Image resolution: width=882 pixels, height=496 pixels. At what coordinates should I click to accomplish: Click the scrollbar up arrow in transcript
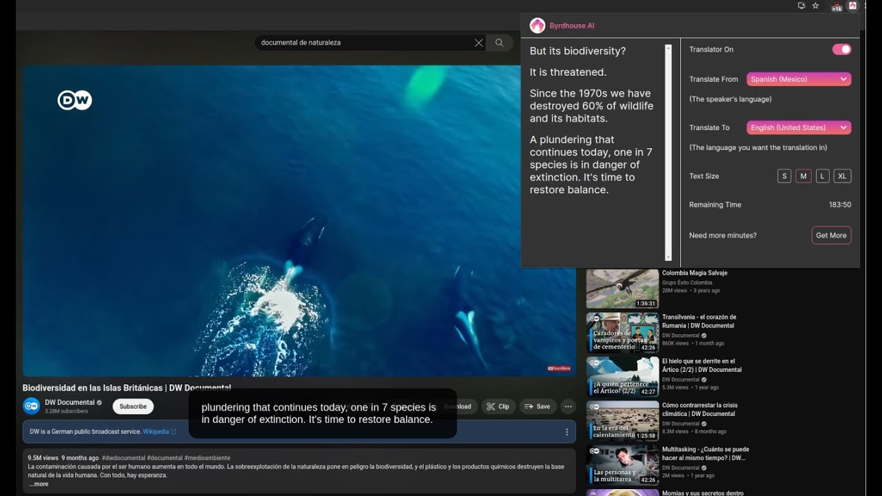click(668, 48)
